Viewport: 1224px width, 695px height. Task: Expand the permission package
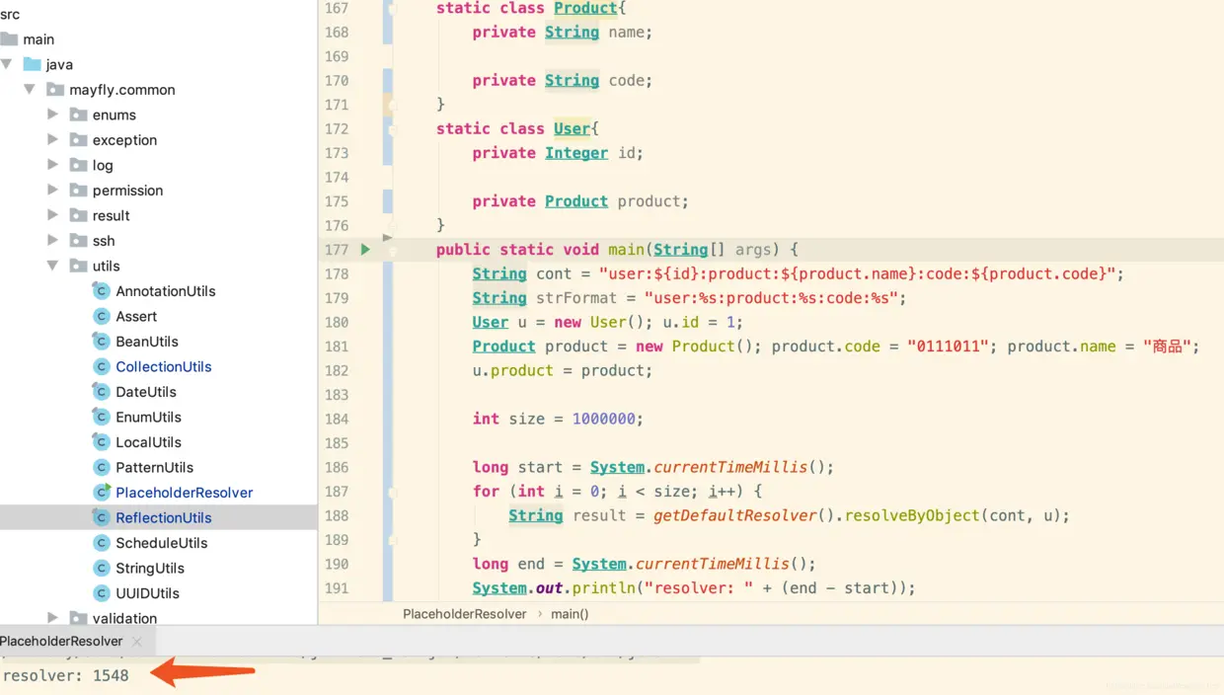pyautogui.click(x=53, y=191)
